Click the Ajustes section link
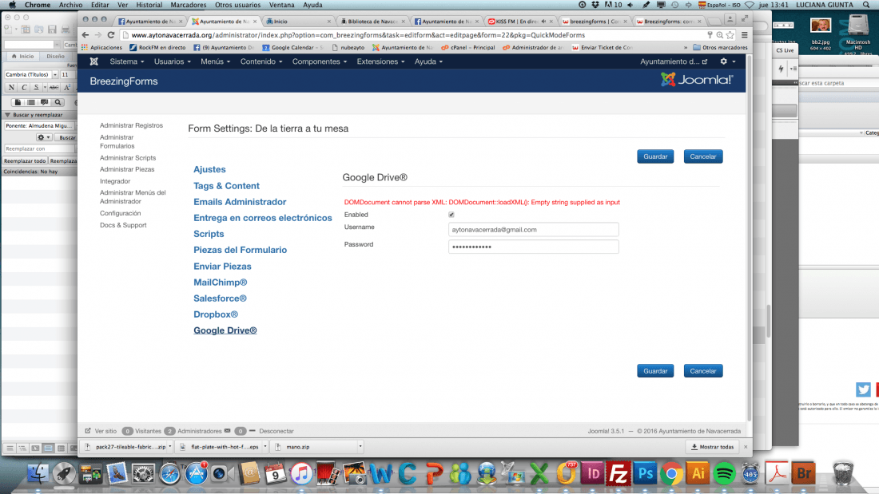This screenshot has width=879, height=494. tap(209, 169)
